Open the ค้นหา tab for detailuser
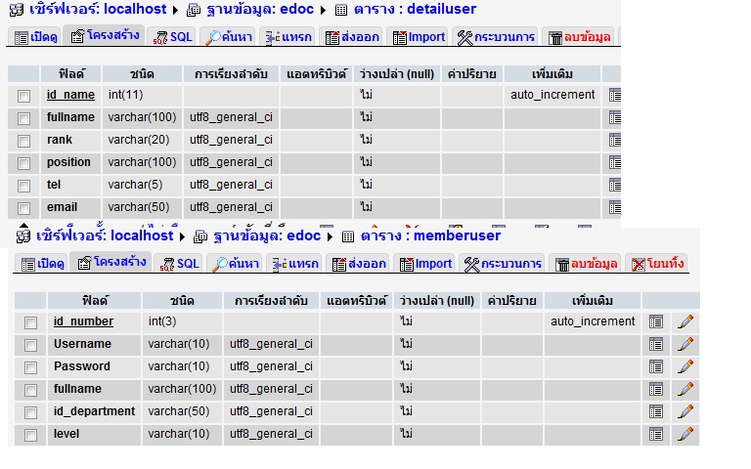 229,37
